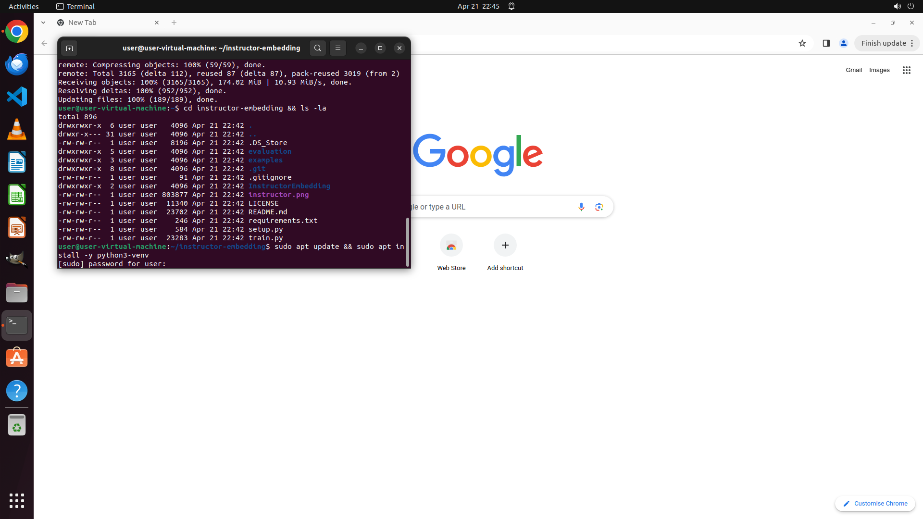Open the Google apps grid
Viewport: 923px width, 519px height.
click(x=906, y=70)
